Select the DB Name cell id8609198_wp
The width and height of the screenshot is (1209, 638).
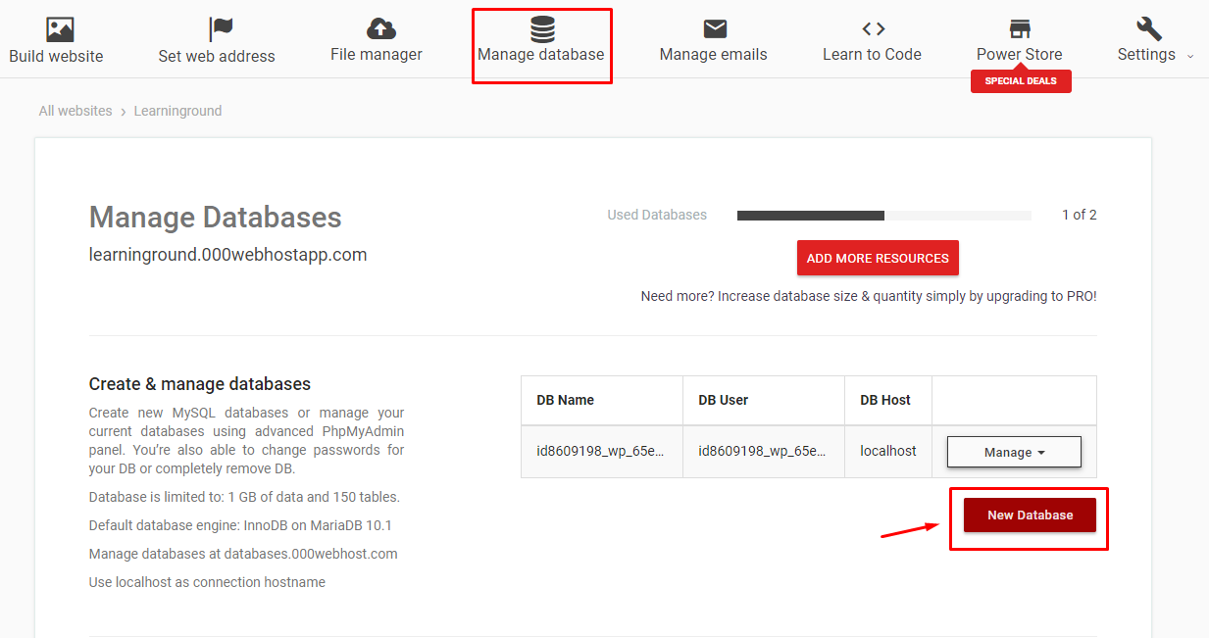pyautogui.click(x=600, y=452)
